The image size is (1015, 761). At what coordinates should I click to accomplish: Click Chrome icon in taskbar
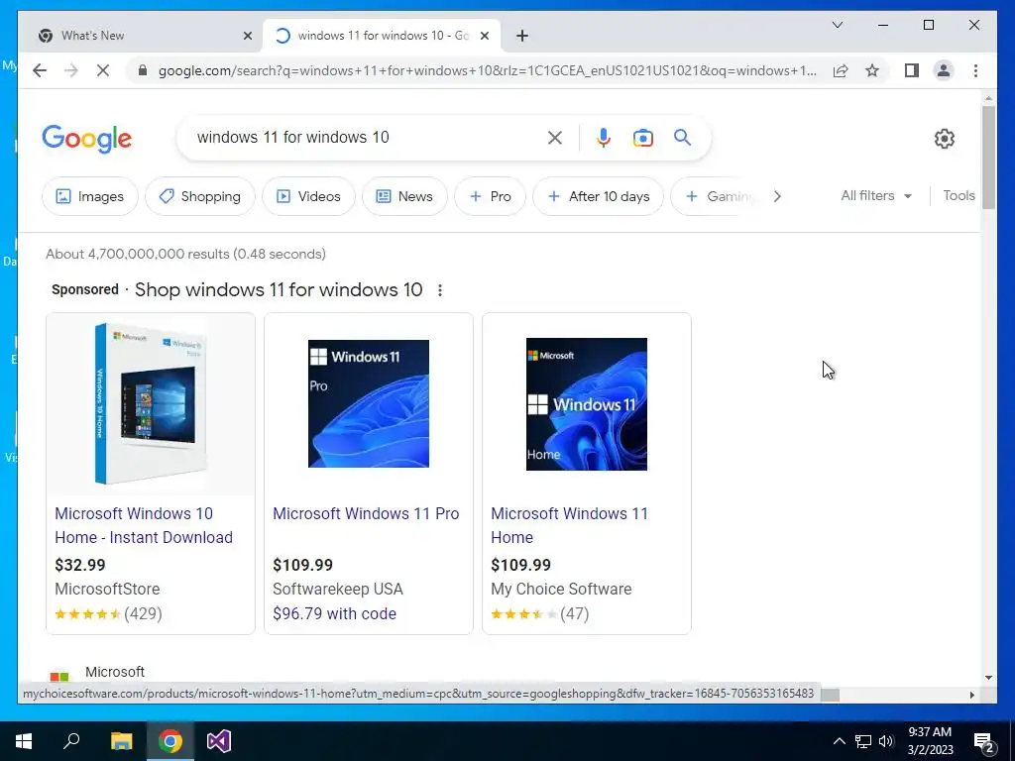tap(170, 741)
